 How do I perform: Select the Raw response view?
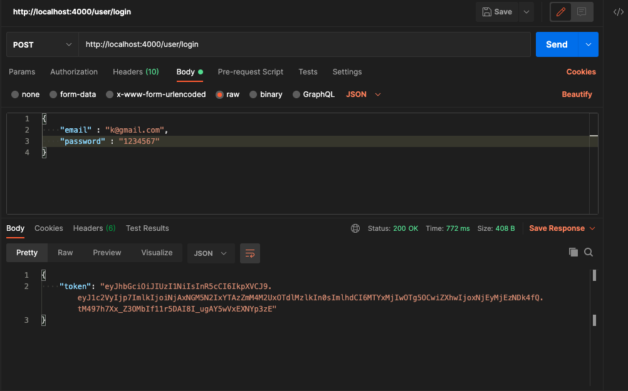tap(65, 253)
